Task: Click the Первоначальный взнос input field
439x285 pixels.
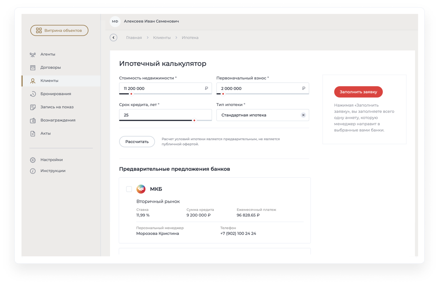Action: click(263, 88)
